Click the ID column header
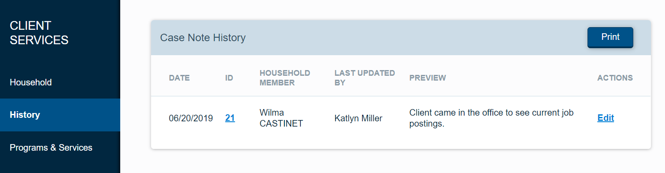This screenshot has height=173, width=665. click(229, 78)
